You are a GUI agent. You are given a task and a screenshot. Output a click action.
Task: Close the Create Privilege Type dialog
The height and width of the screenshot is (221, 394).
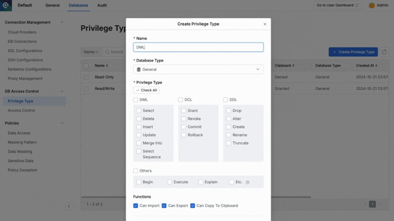point(265,24)
